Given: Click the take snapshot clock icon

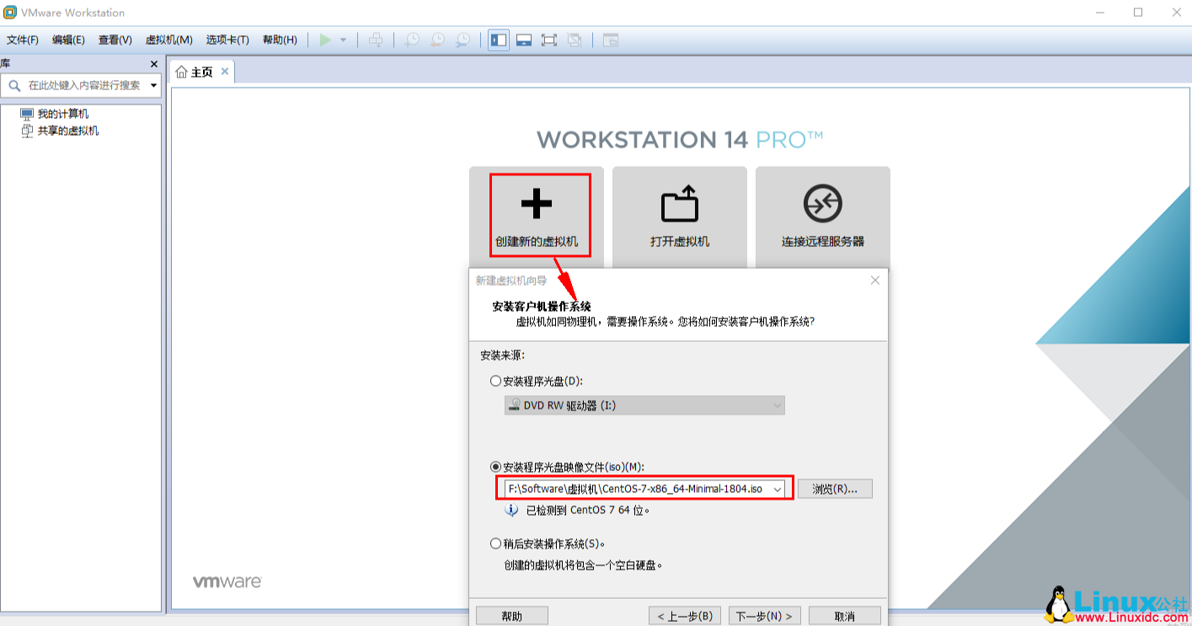Looking at the screenshot, I should (x=412, y=40).
